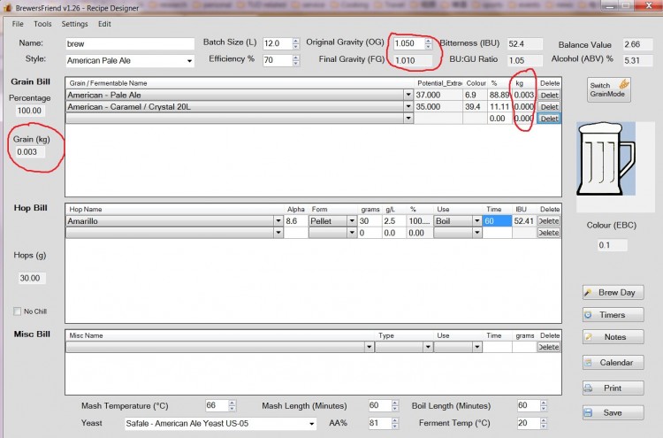
Task: Click the Amarillo hop Time cell 60
Action: [497, 221]
